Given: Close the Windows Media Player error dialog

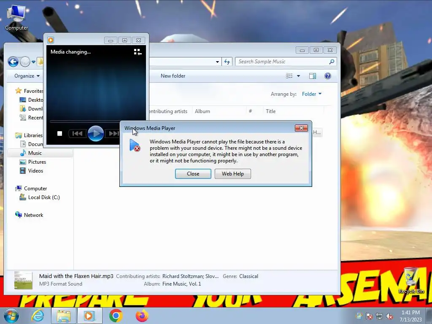Looking at the screenshot, I should [x=193, y=174].
